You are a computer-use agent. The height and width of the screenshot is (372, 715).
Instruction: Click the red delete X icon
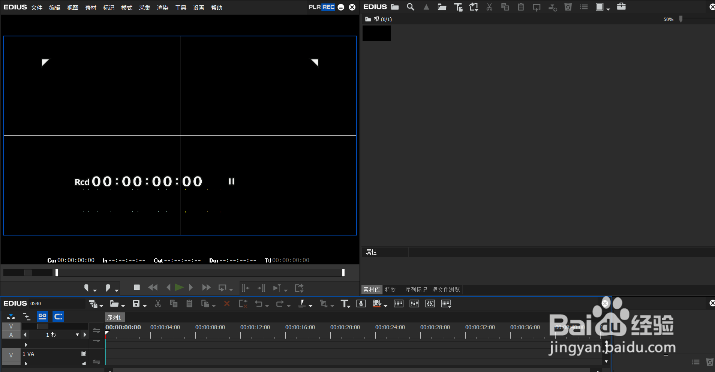pyautogui.click(x=227, y=304)
